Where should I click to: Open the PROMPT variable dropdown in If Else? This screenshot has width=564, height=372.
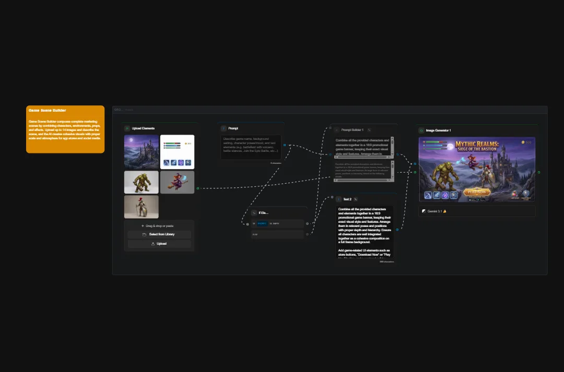pyautogui.click(x=263, y=223)
